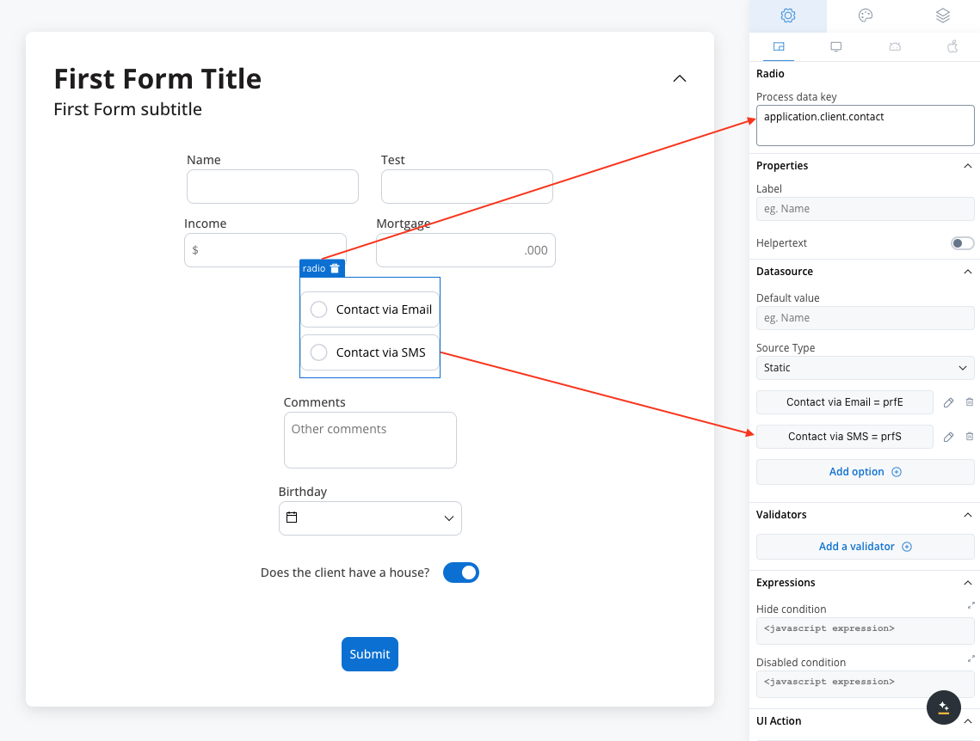Select the desktop monitor platform tab

tap(836, 46)
